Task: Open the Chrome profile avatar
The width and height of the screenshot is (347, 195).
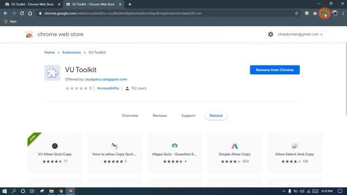Action: pos(335,13)
